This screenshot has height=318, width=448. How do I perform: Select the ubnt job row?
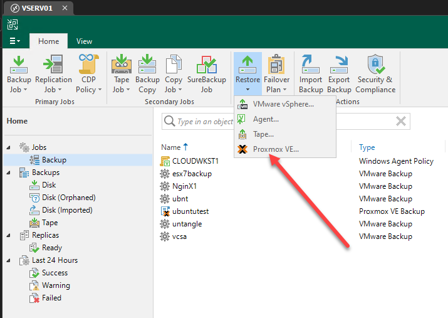(180, 199)
